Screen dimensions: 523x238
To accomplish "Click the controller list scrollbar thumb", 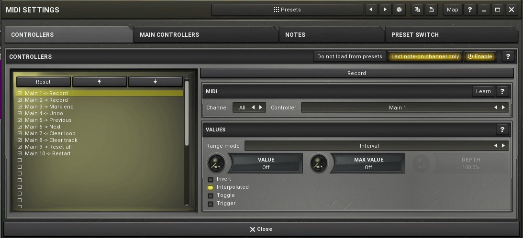I will (187, 113).
